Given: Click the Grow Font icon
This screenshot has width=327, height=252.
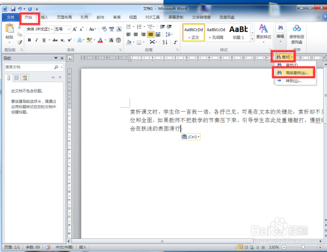Looking at the screenshot, I should (x=75, y=29).
